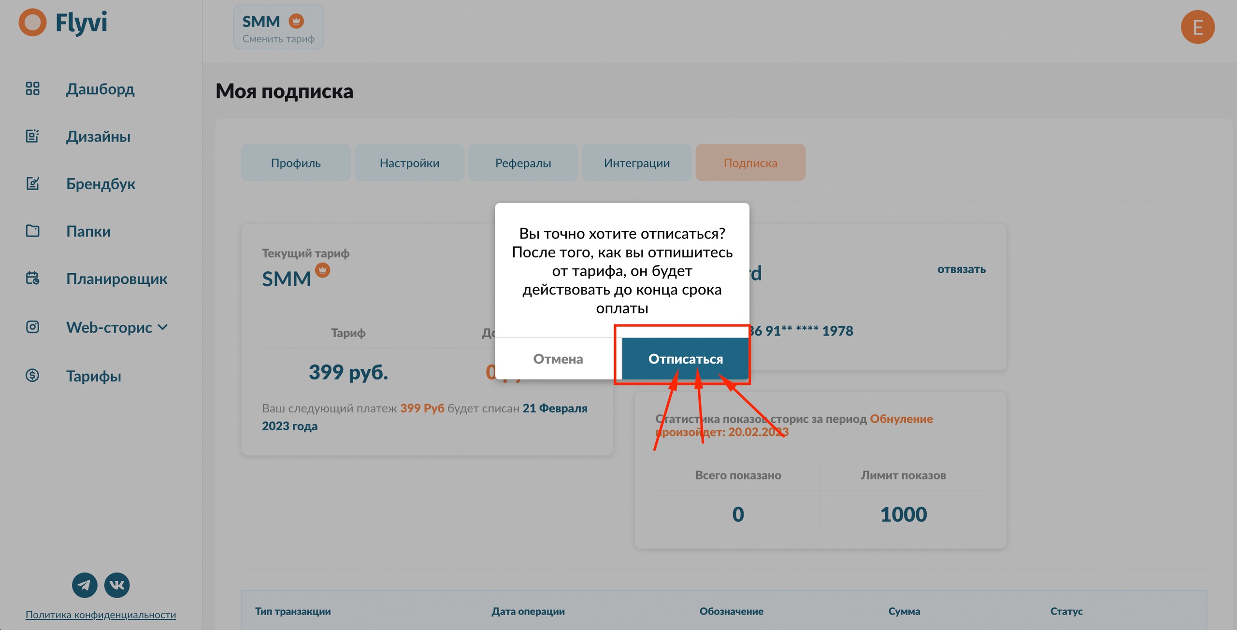
Task: Confirm with the Отписаться button
Action: tap(685, 359)
